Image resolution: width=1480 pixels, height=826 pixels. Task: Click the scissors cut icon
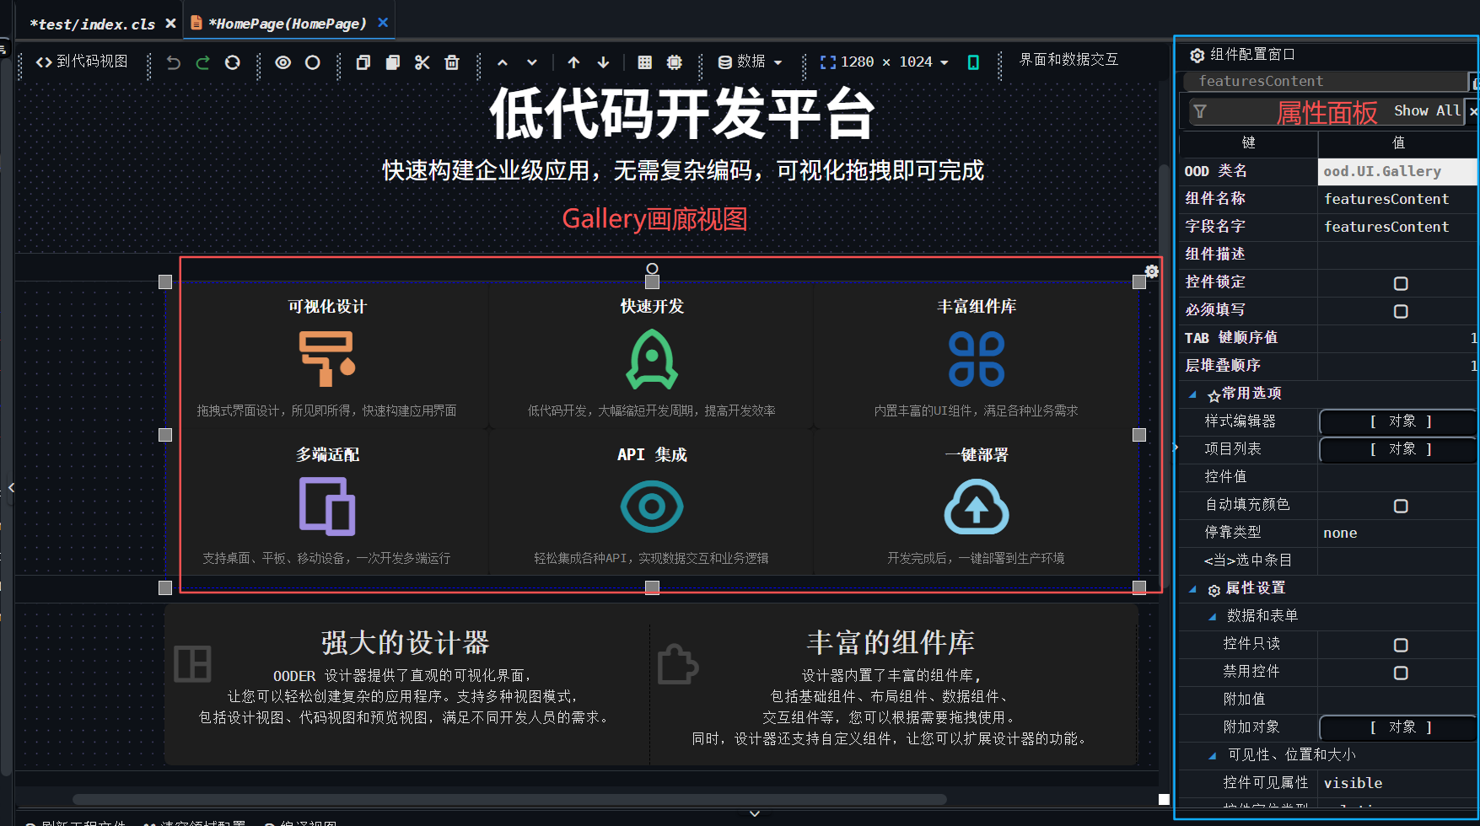click(422, 62)
